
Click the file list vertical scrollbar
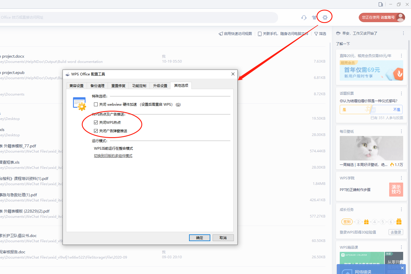[330, 124]
